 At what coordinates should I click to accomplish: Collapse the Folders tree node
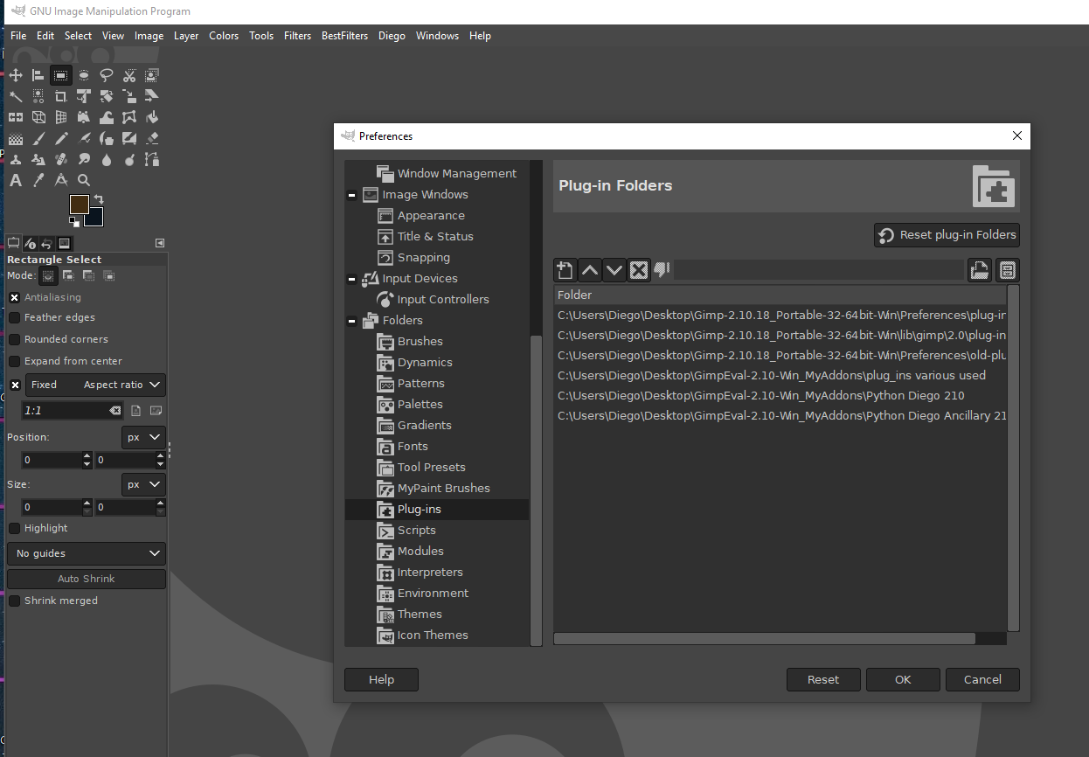tap(351, 321)
